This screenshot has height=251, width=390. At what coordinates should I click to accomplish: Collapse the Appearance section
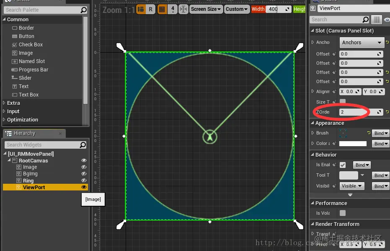point(313,123)
